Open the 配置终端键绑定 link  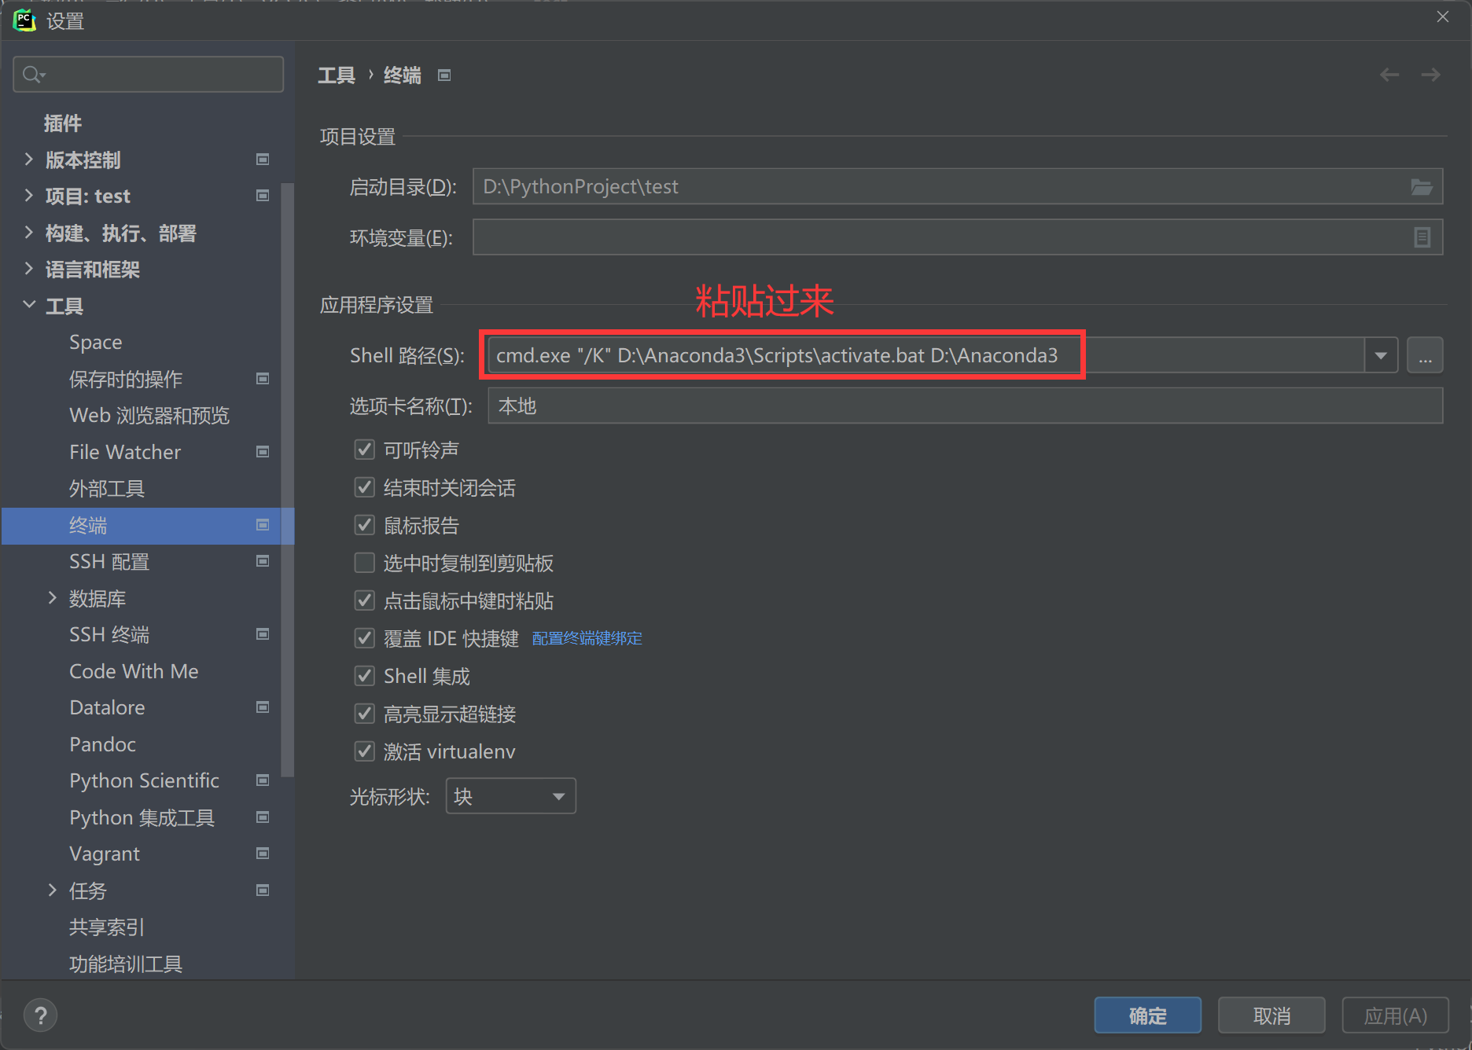586,638
